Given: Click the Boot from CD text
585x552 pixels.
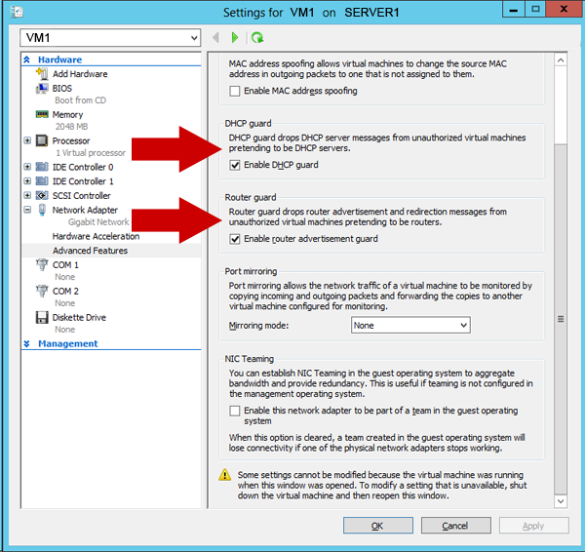Looking at the screenshot, I should [x=81, y=100].
